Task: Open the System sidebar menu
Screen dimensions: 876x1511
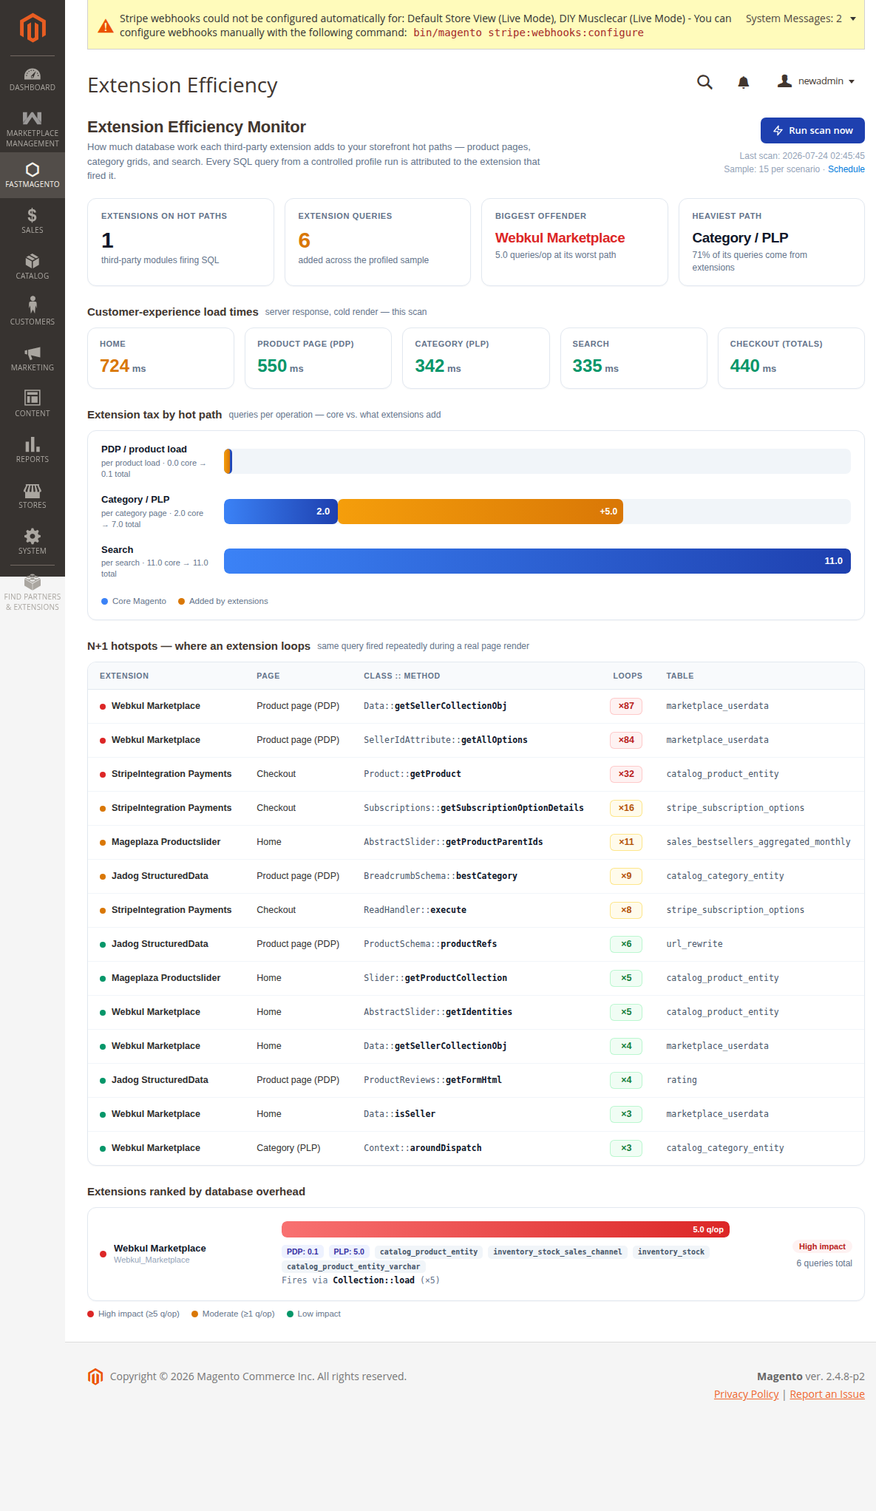Action: point(33,542)
